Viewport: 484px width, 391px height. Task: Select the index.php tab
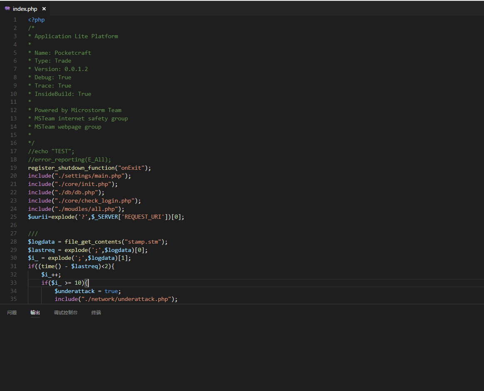coord(25,9)
